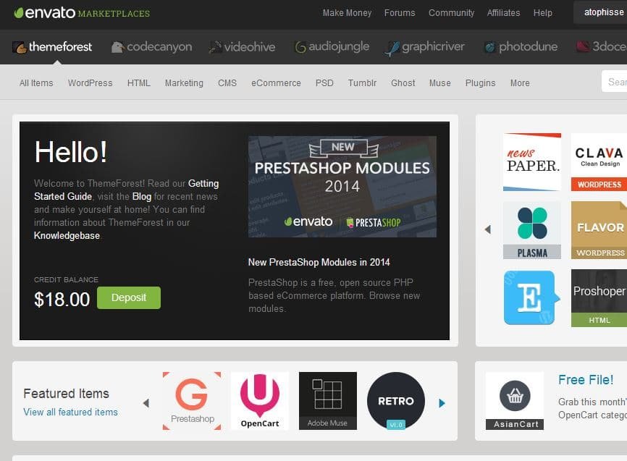Show previous featured items with left arrow

click(x=146, y=403)
